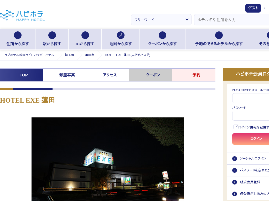Click the circle icon above 駅から探す
Screen dimensions: 269x201
(x=52, y=35)
